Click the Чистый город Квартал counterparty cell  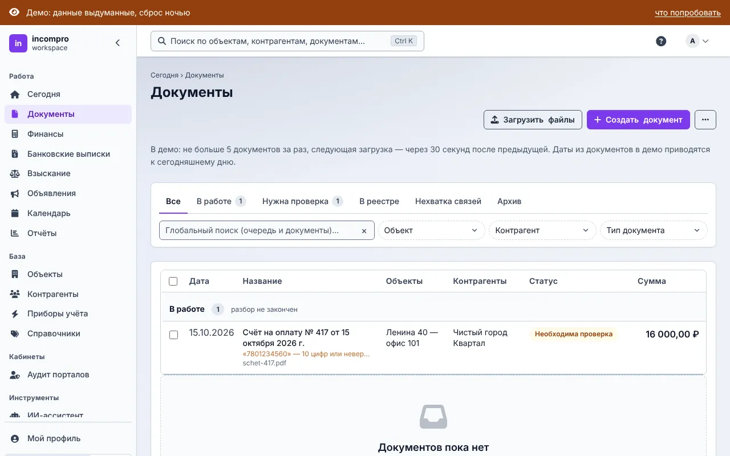click(480, 337)
